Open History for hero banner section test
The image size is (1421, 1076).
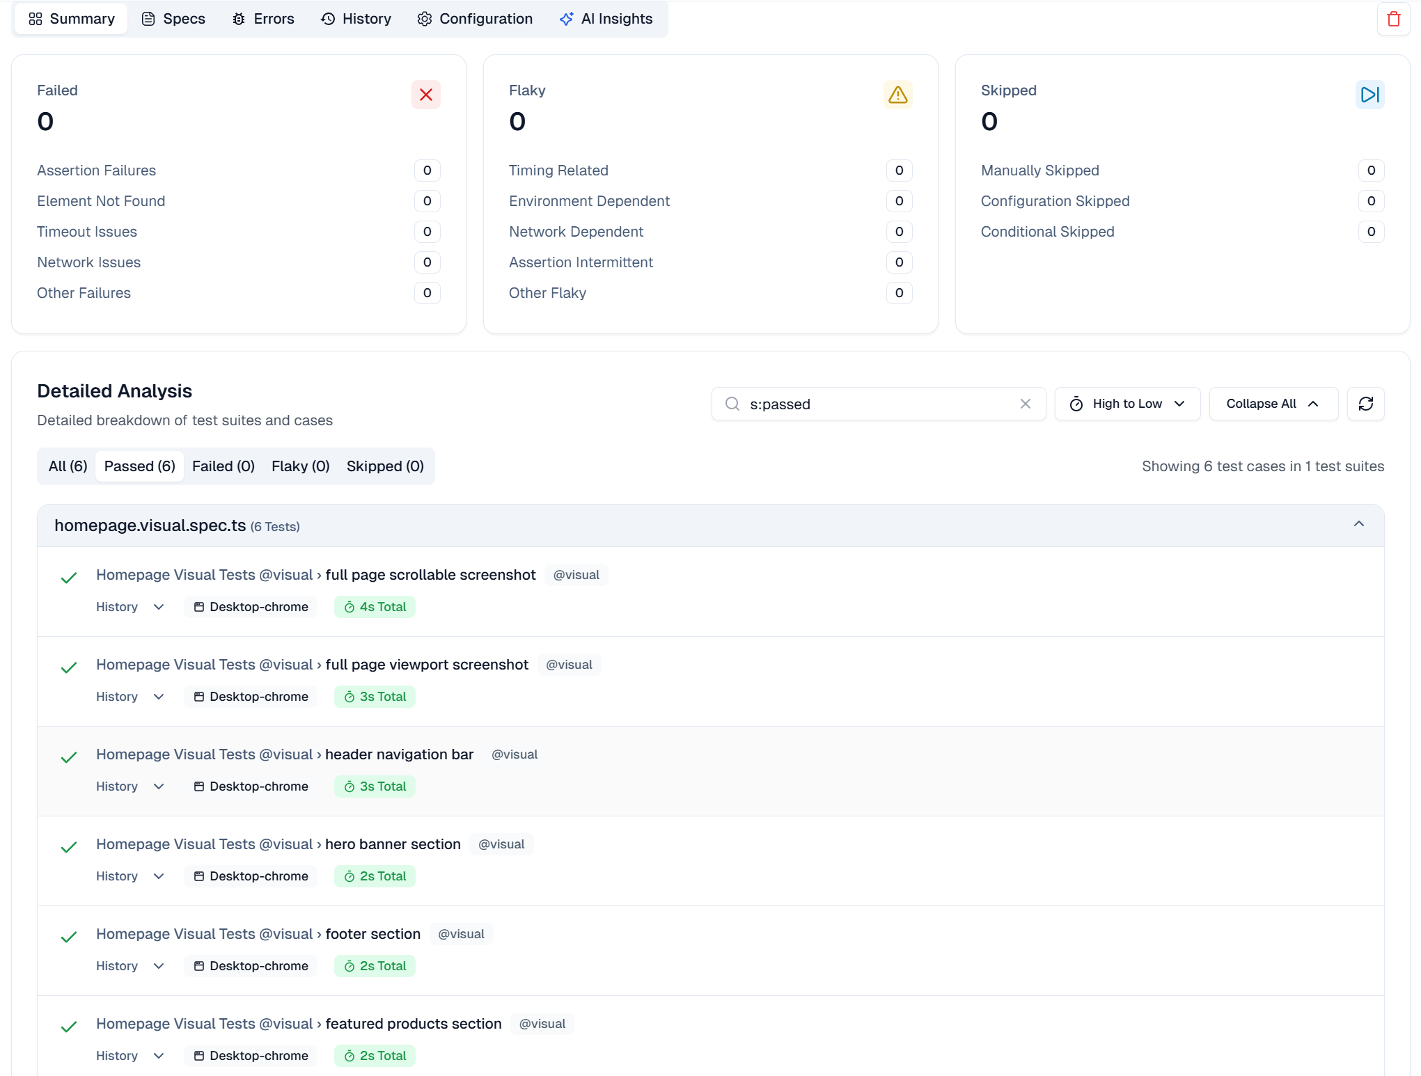point(129,876)
